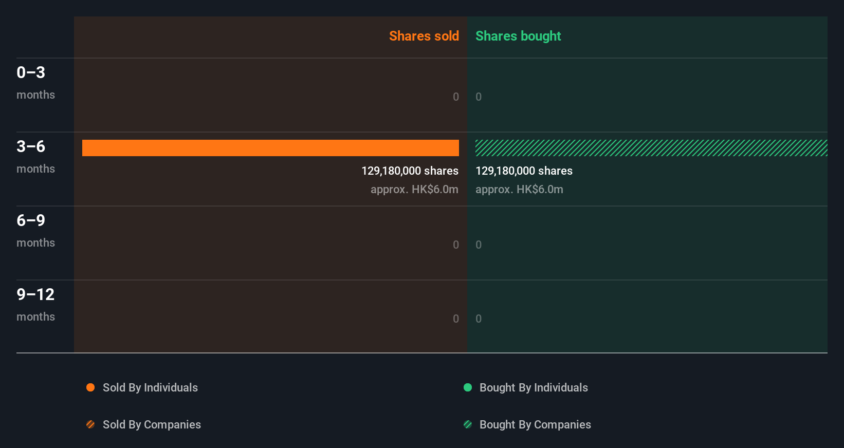
Task: Click approx. HK$6.0m under shares bought
Action: click(x=519, y=189)
